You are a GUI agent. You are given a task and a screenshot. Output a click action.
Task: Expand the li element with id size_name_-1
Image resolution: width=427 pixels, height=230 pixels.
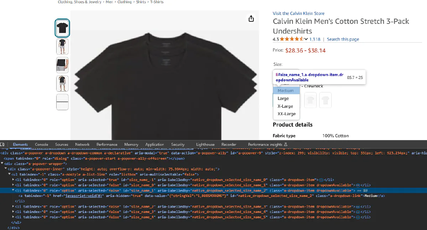click(x=14, y=180)
